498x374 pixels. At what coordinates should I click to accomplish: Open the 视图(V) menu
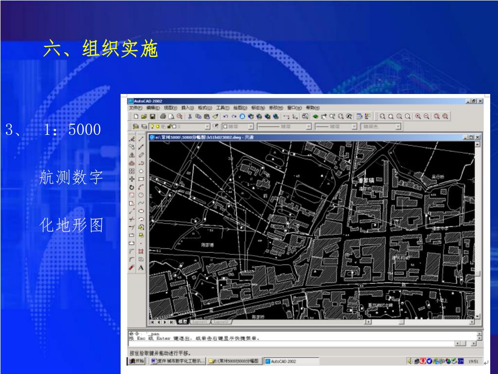(x=170, y=108)
